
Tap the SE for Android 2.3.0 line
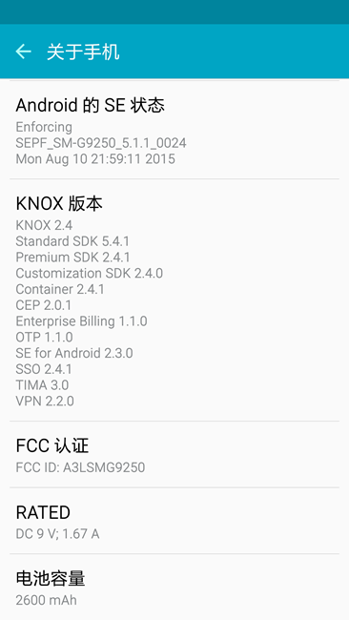[74, 353]
